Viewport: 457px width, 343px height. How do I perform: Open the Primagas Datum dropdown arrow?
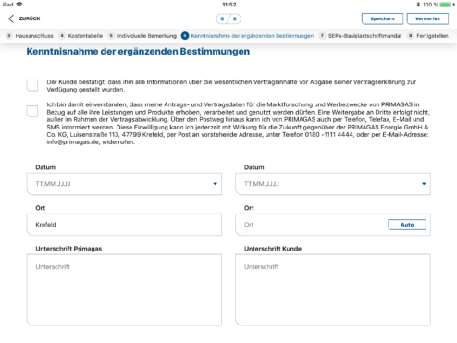[x=215, y=184]
